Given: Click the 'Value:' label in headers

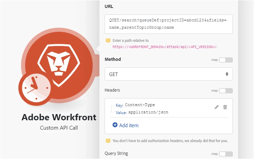Looking at the screenshot, I should (121, 113).
